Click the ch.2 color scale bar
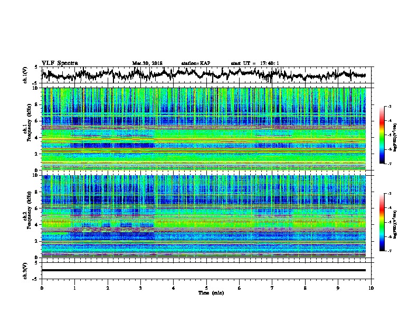This screenshot has height=323, width=418. tap(382, 222)
